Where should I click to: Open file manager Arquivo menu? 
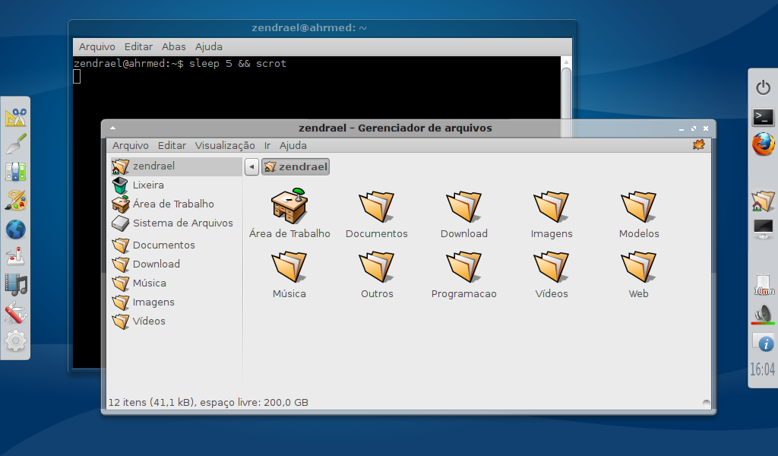(x=130, y=145)
